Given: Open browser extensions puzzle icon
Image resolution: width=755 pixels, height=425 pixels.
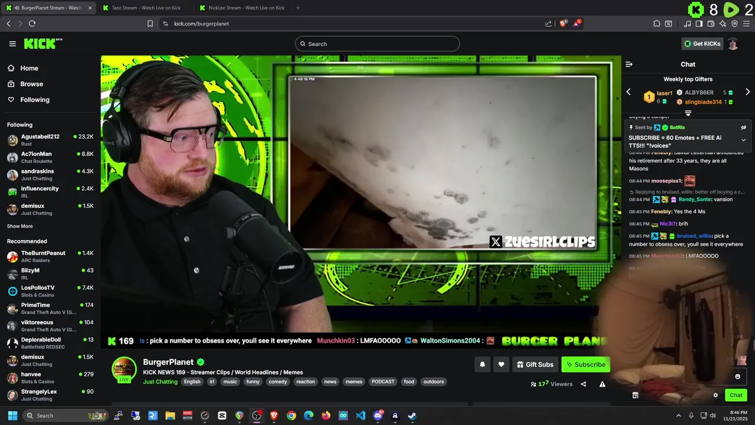Looking at the screenshot, I should (x=656, y=24).
